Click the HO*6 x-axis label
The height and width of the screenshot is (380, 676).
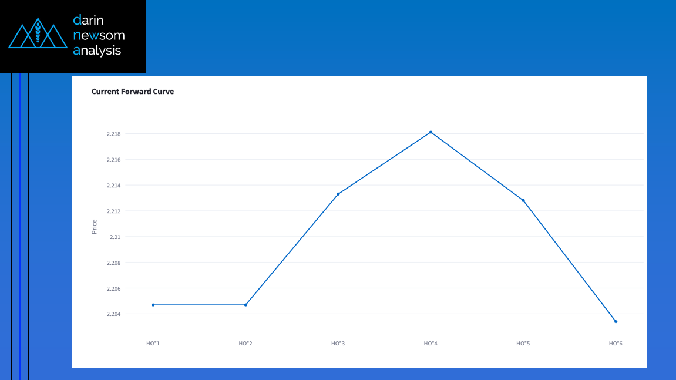click(616, 343)
